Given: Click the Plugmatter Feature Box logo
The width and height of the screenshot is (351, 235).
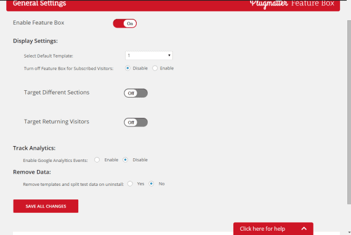Looking at the screenshot, I should (292, 4).
